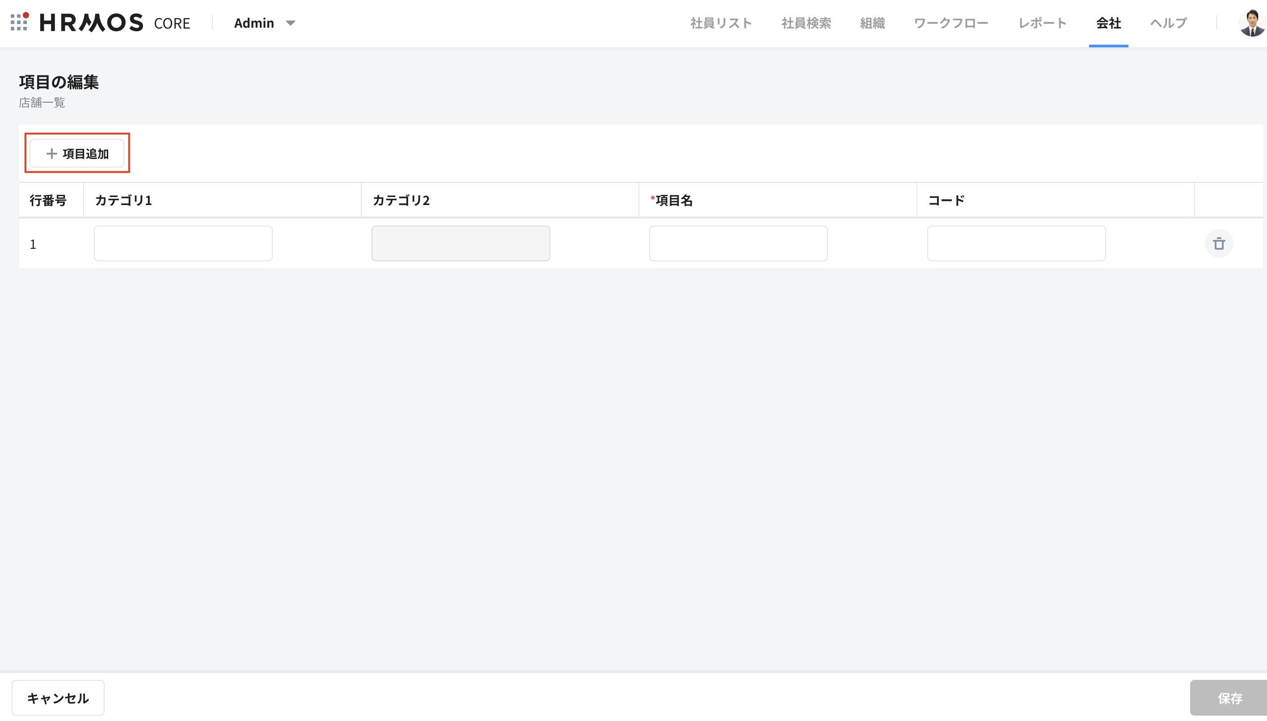The height and width of the screenshot is (721, 1267).
Task: Focus the コード input field
Action: coord(1016,243)
